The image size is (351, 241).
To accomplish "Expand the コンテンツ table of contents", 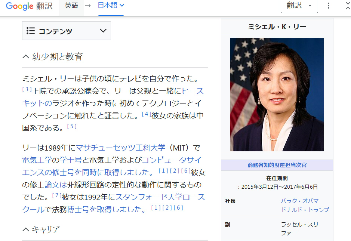I will pyautogui.click(x=67, y=31).
